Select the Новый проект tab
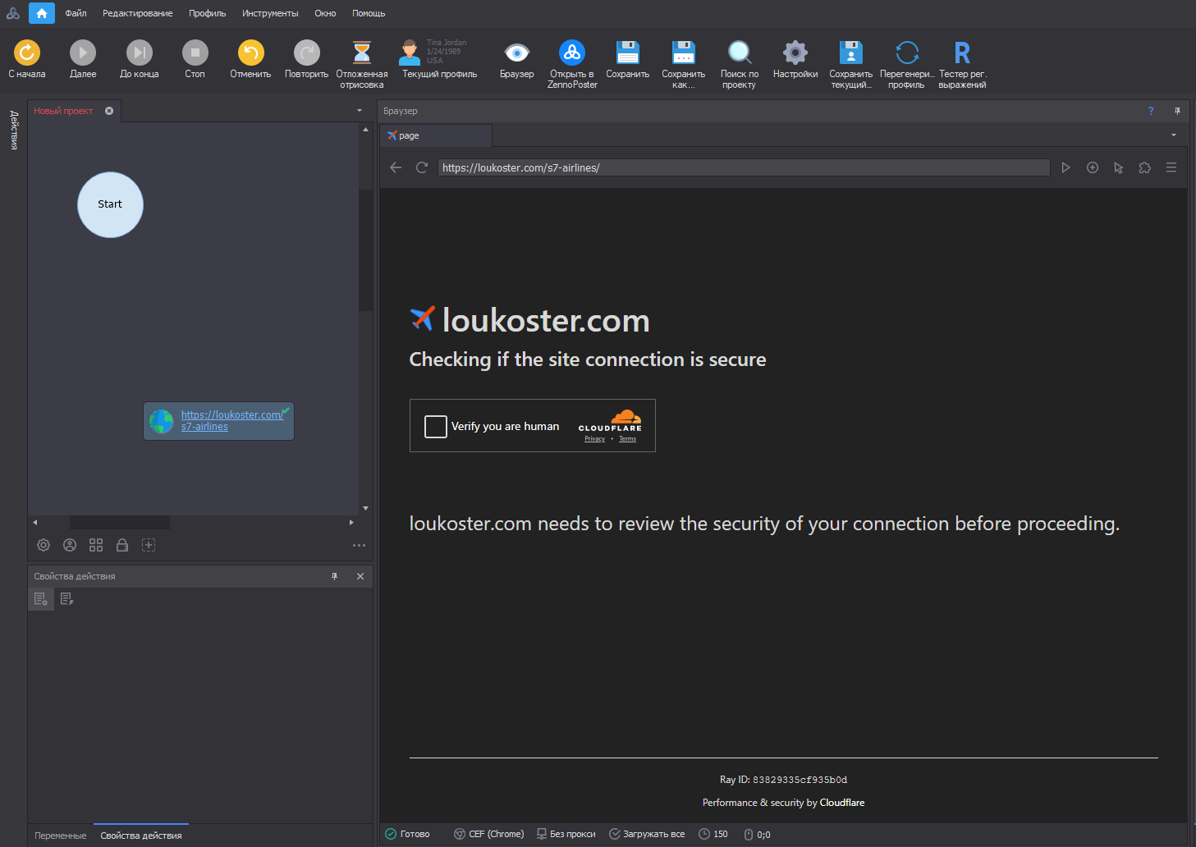This screenshot has height=847, width=1196. click(63, 111)
